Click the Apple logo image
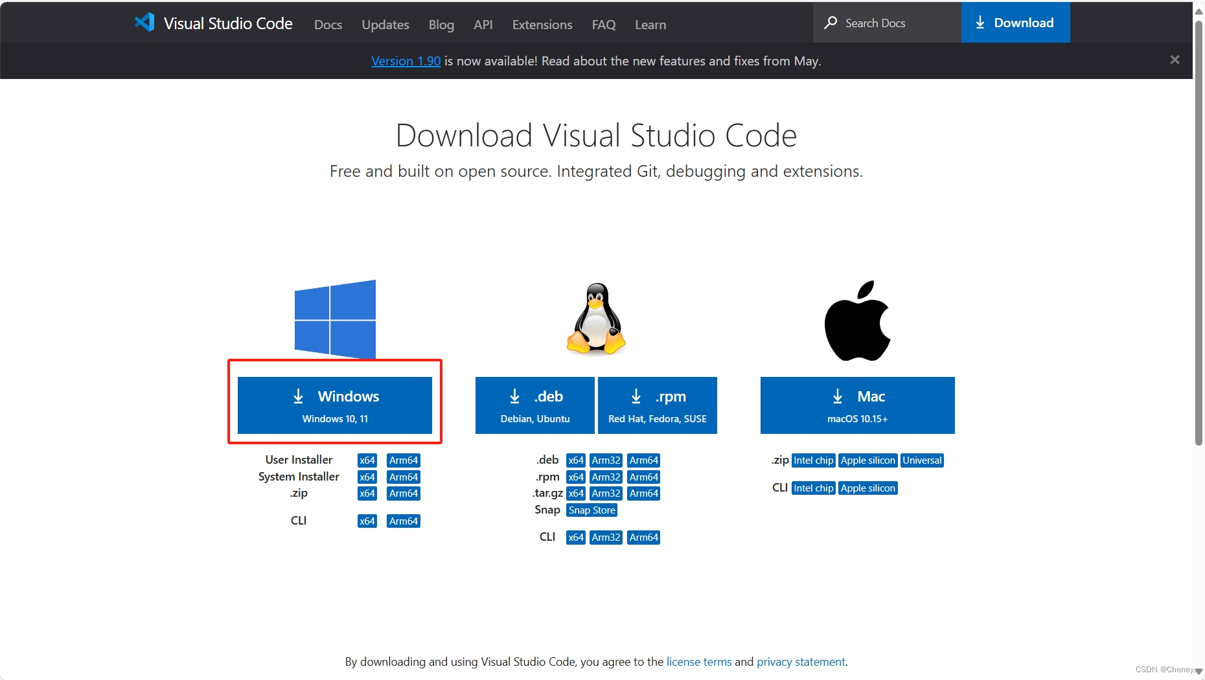The image size is (1205, 680). 858,321
